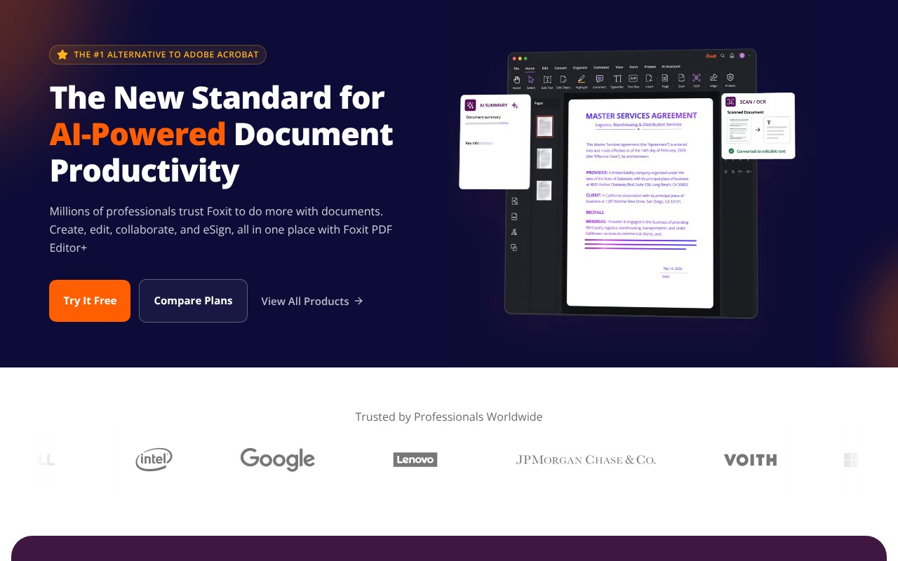
Task: Open the File menu in the mockup
Action: coord(516,68)
